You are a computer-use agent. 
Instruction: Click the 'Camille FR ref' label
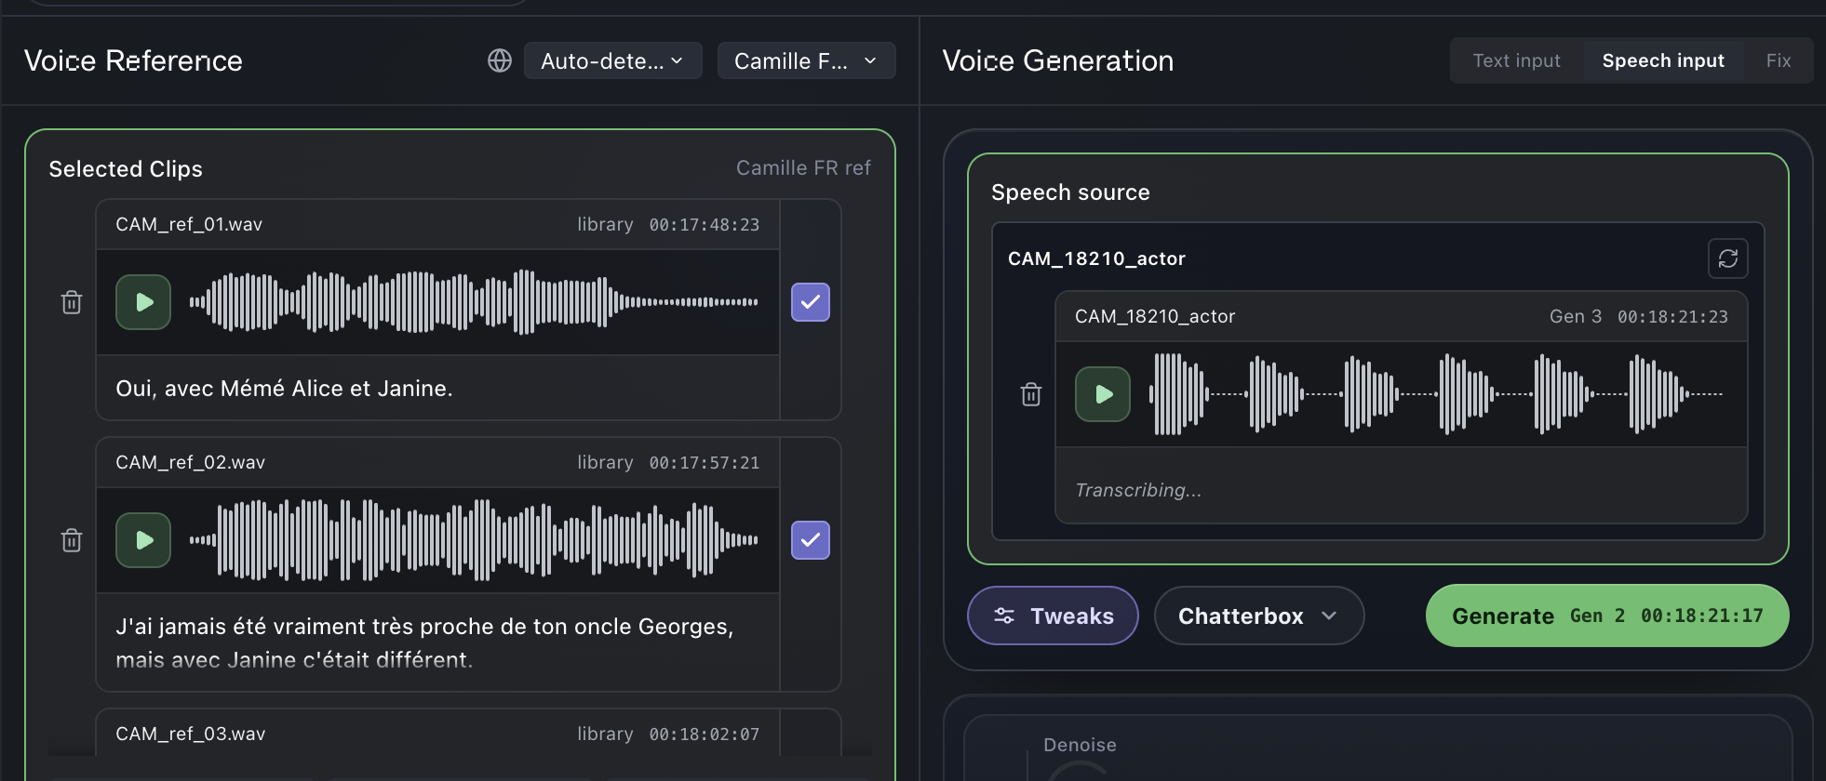pyautogui.click(x=803, y=168)
